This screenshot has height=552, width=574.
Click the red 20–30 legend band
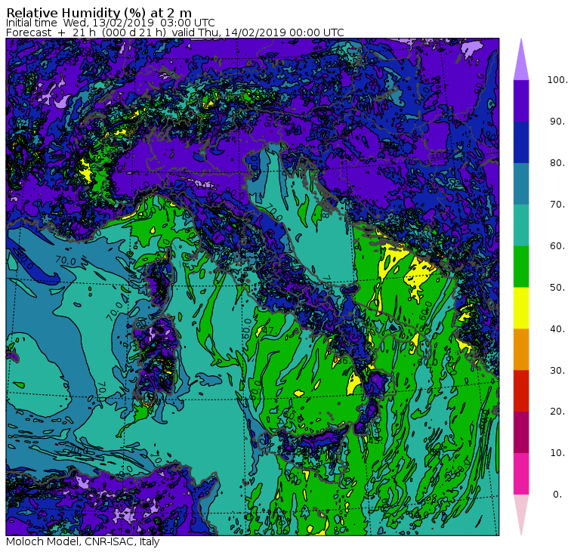pos(521,391)
